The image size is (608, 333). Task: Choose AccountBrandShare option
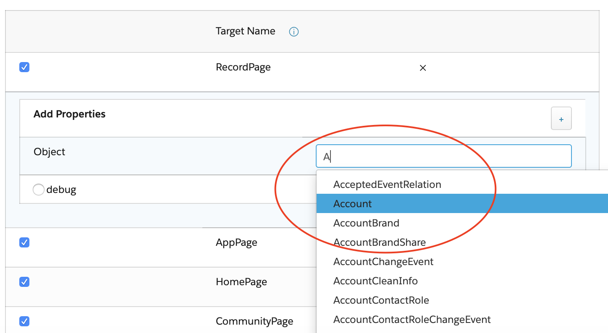pyautogui.click(x=462, y=242)
